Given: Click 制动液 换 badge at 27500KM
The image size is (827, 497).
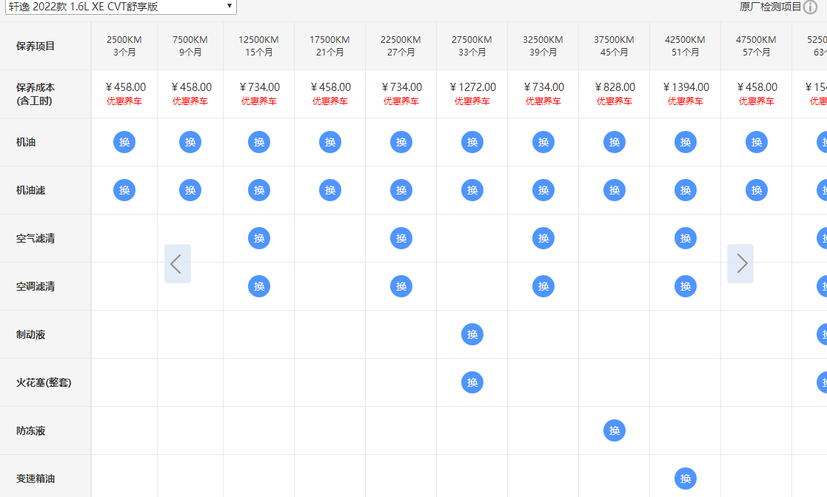Looking at the screenshot, I should [472, 334].
